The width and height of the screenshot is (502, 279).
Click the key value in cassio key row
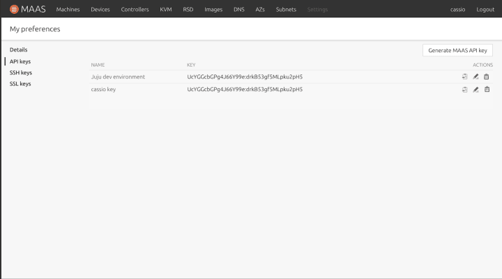(245, 89)
